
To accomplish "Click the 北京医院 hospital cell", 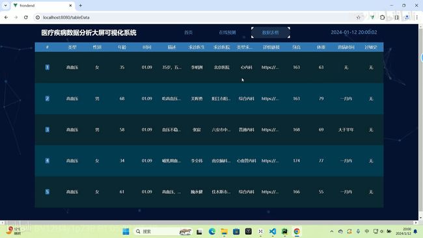I will point(222,67).
